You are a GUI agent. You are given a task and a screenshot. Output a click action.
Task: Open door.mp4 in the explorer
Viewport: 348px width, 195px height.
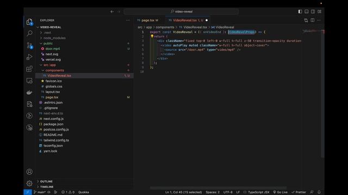tap(53, 49)
